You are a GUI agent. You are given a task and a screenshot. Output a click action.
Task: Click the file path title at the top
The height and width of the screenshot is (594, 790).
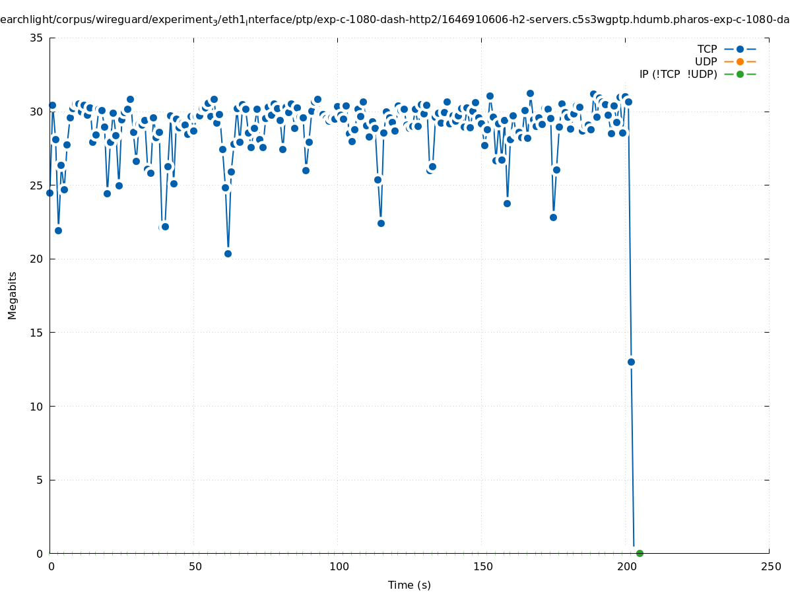tap(395, 20)
